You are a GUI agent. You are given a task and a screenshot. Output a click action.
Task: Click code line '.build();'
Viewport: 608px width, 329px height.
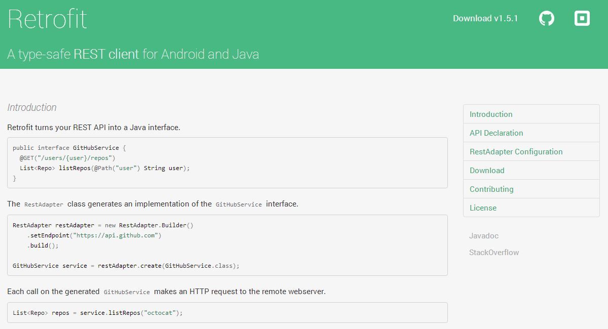43,245
